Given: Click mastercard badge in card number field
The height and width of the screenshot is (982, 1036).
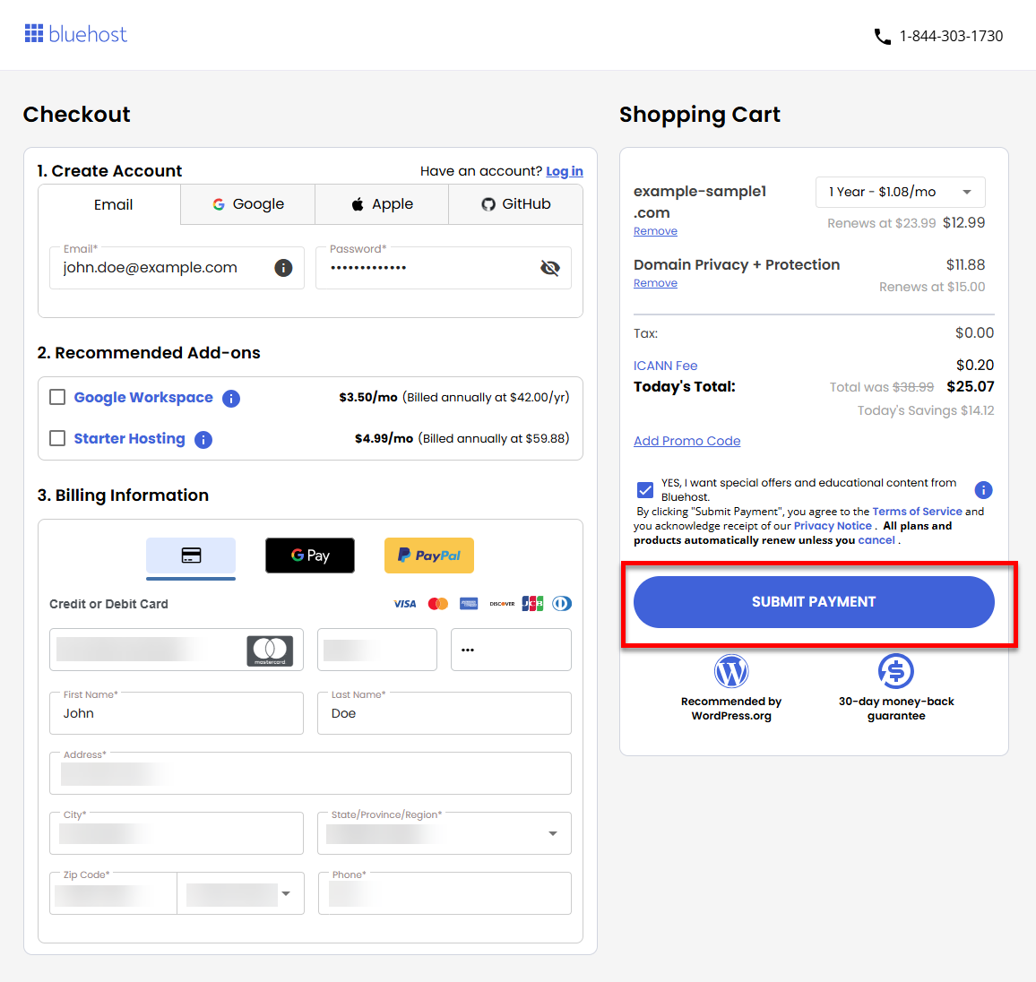Looking at the screenshot, I should pos(270,650).
